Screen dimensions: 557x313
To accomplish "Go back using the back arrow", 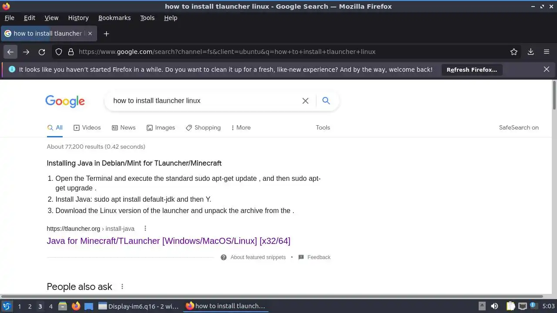I will point(10,52).
